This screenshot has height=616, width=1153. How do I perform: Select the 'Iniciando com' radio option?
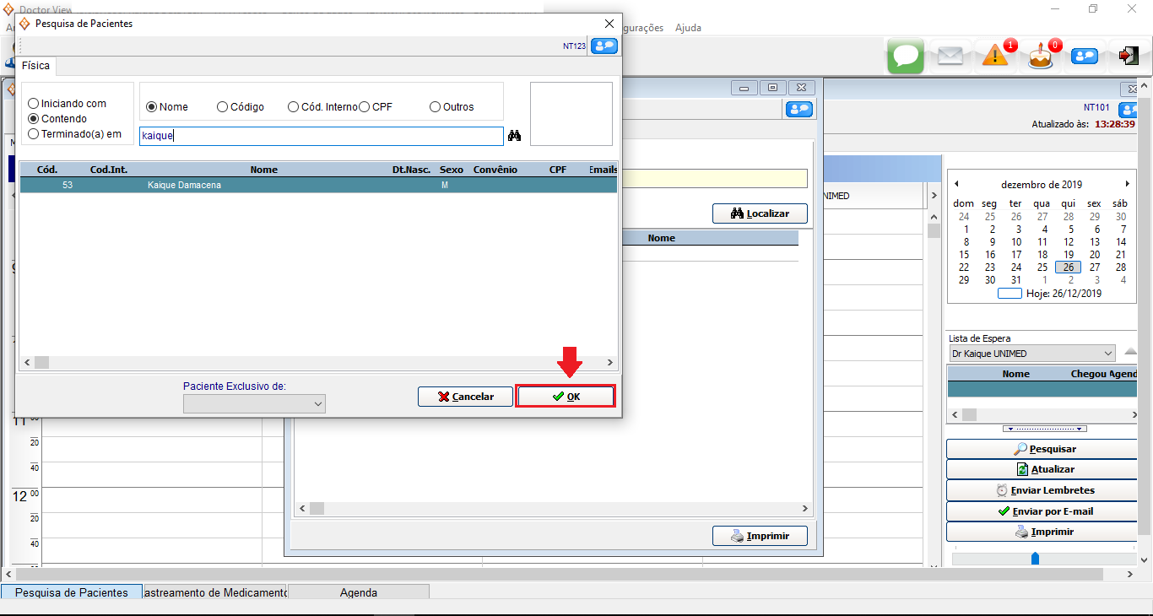[34, 104]
